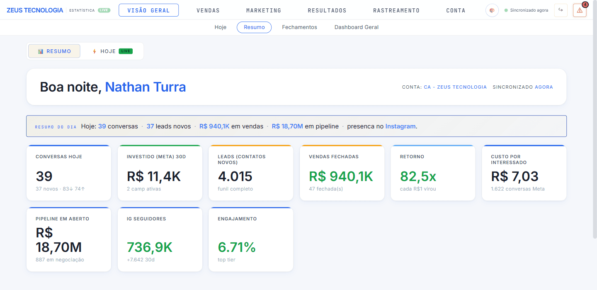Click the value 39 in Conversas Hoje
The image size is (597, 290).
pyautogui.click(x=44, y=176)
